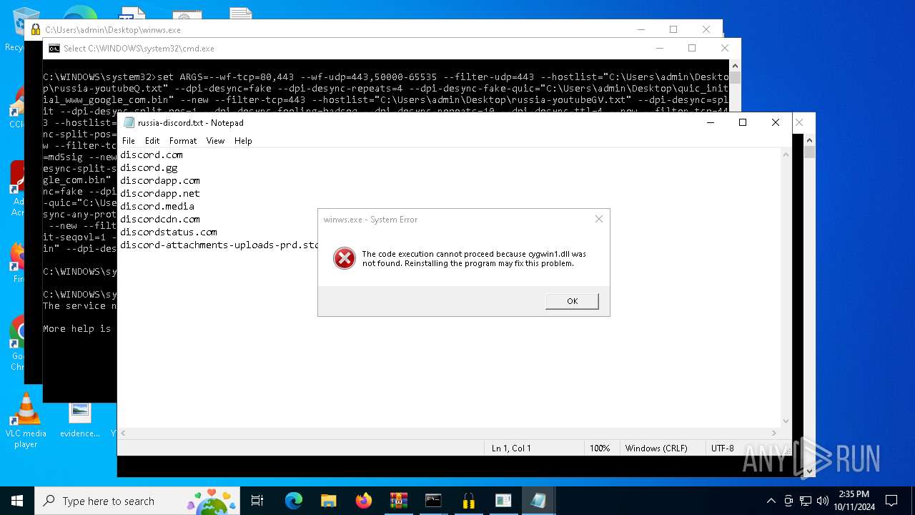Click the Ln 1, Col 1 status entry

click(x=511, y=448)
